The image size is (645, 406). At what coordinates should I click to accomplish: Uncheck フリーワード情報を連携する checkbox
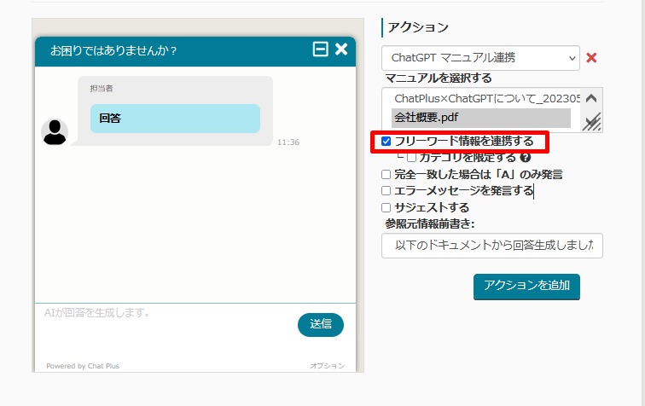click(x=386, y=141)
